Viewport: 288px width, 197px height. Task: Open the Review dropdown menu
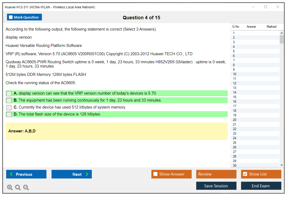(x=216, y=174)
